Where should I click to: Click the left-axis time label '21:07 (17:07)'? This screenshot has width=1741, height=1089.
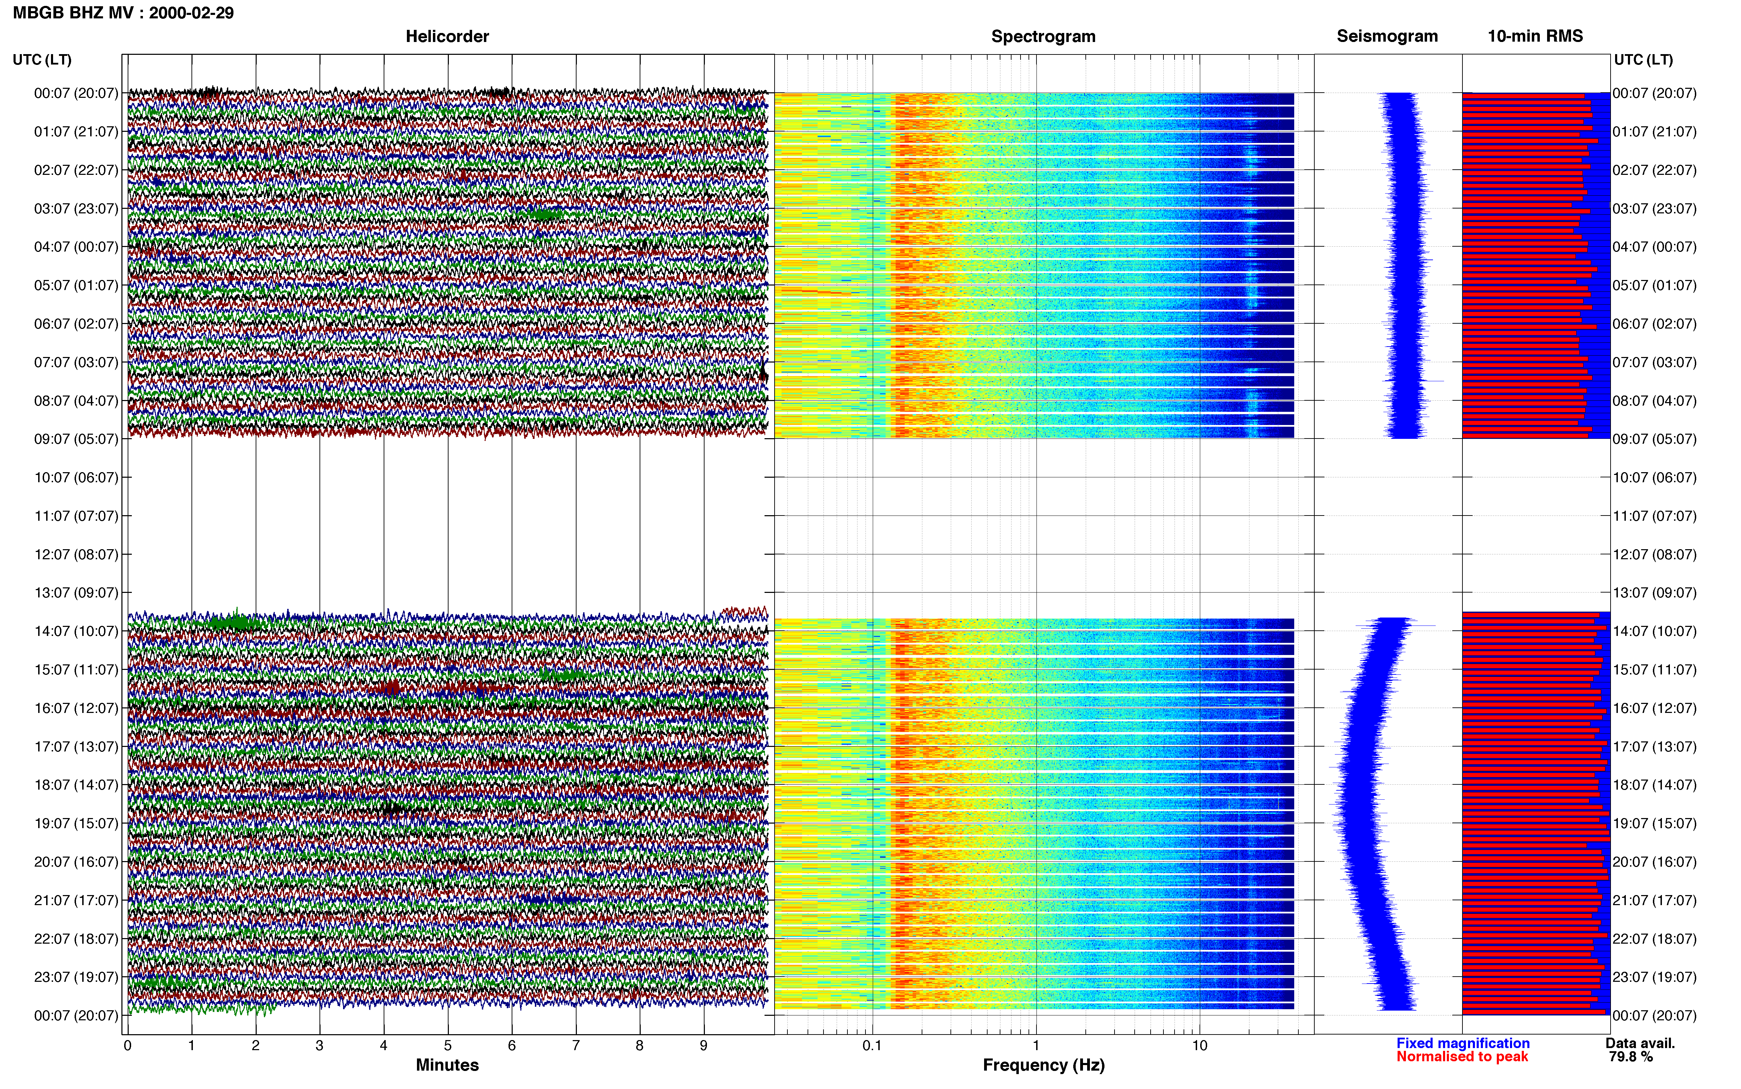pos(76,900)
